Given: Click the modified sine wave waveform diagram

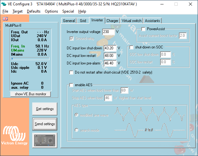Looking at the screenshot, I should click(149, 114).
